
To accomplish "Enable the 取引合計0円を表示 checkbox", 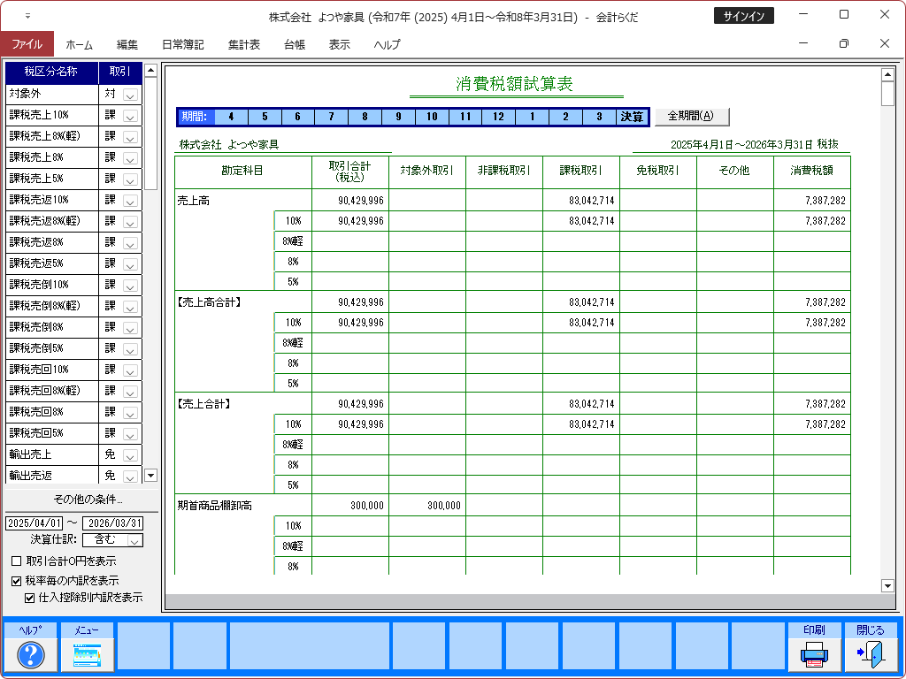I will (x=16, y=561).
